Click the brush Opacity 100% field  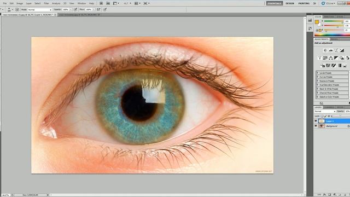(x=66, y=10)
